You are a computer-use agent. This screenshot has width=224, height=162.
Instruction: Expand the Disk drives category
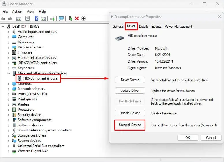tap(8, 42)
